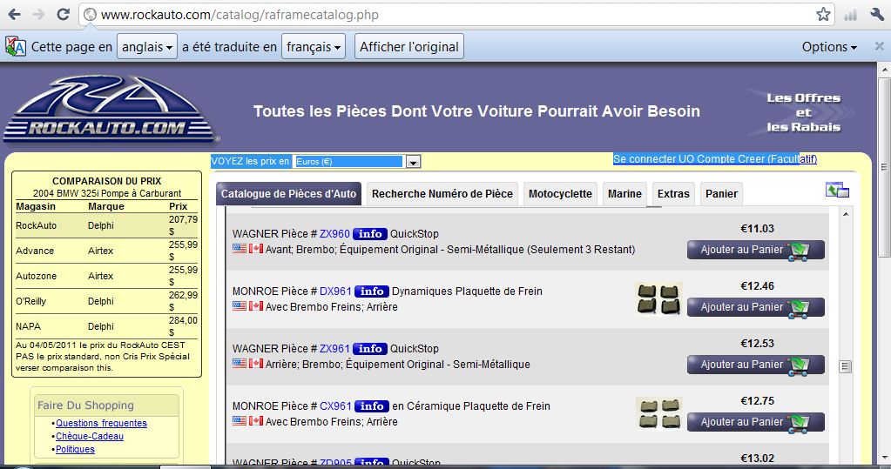
Task: Open info for WAGNER ZX960 part
Action: coord(370,234)
